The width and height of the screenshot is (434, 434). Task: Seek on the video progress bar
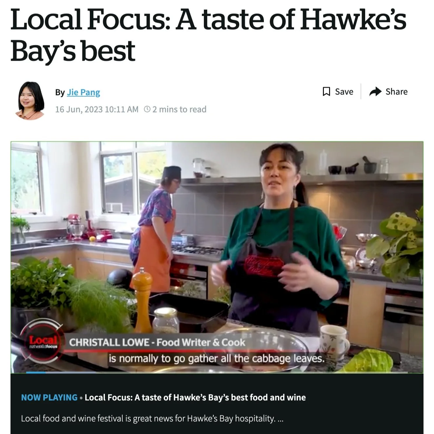coord(217,372)
